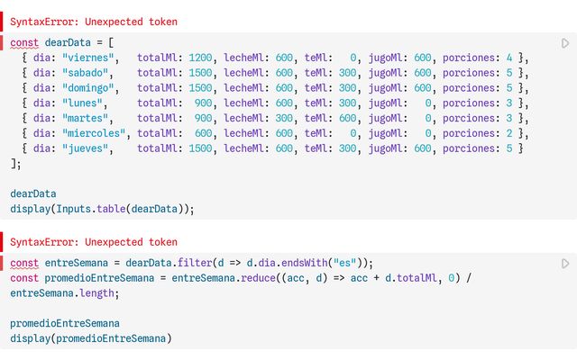577x360 pixels.
Task: Click the "es" string argument
Action: 344,263
